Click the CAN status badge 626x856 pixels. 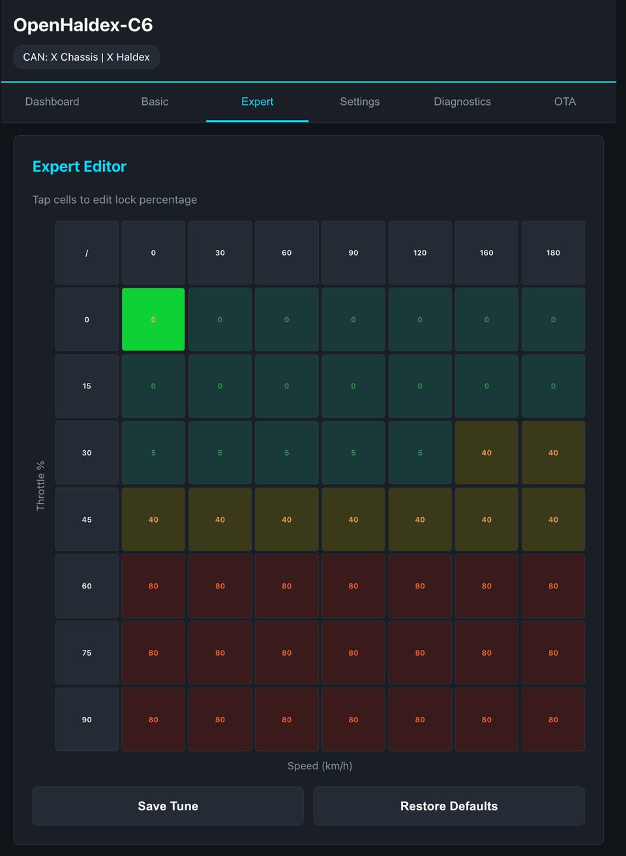click(86, 57)
